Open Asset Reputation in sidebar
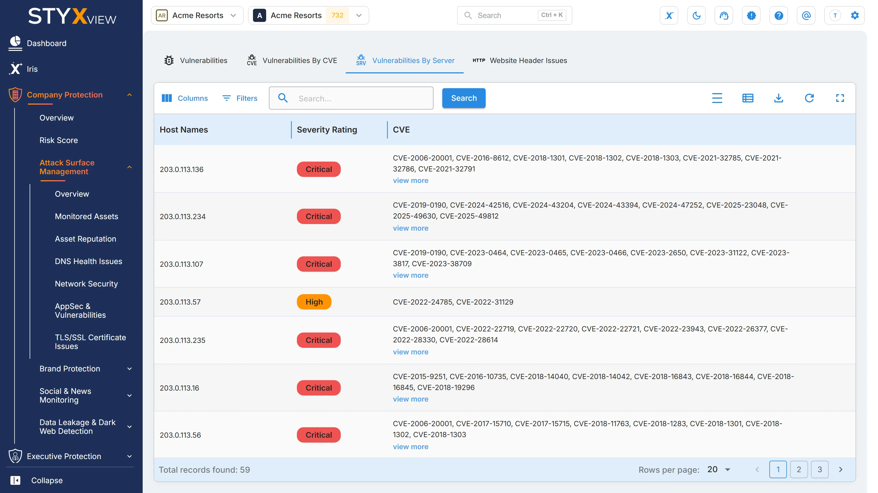The width and height of the screenshot is (878, 493). tap(86, 239)
